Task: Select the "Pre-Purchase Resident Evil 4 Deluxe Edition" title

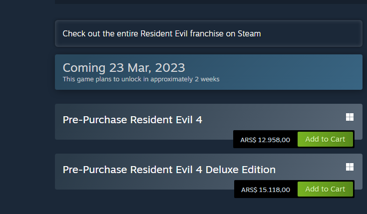Action: [169, 170]
